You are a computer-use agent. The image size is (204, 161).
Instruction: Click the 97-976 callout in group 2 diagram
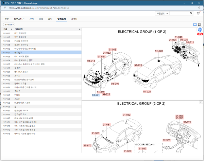87,145
